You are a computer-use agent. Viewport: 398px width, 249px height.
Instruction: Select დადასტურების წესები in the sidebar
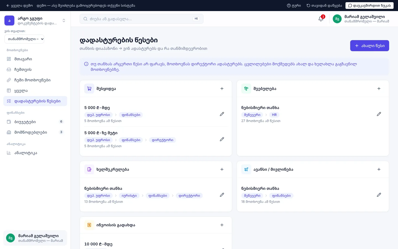(35, 101)
